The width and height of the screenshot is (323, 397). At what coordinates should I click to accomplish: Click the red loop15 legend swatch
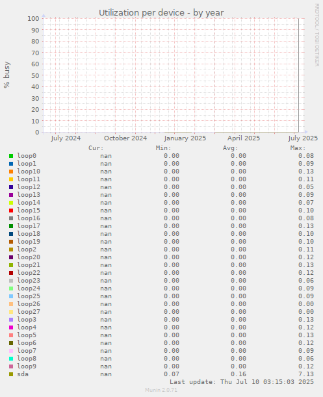click(11, 211)
